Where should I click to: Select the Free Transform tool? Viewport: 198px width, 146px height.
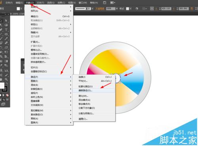[6, 52]
